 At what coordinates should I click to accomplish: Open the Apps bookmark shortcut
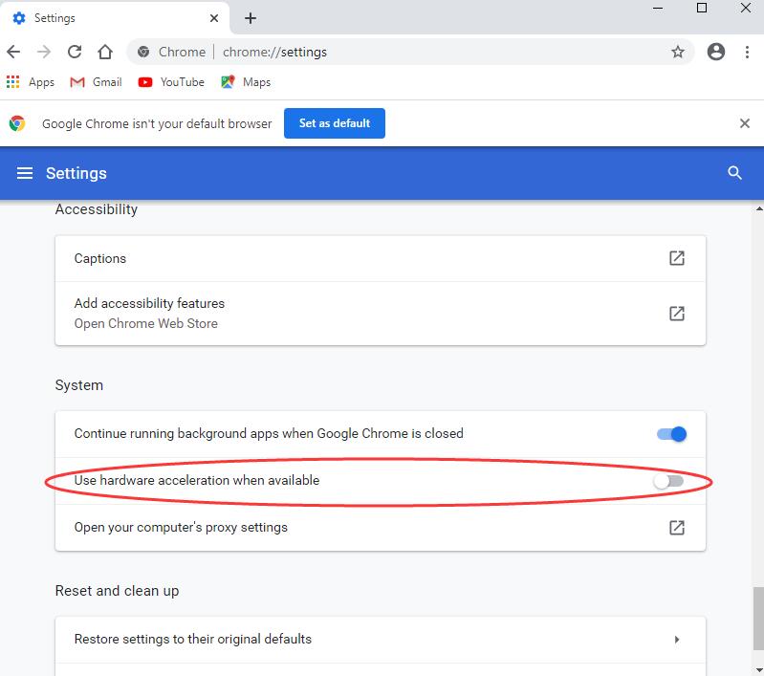click(x=31, y=82)
